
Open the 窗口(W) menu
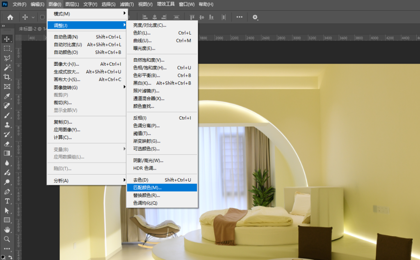tap(187, 4)
